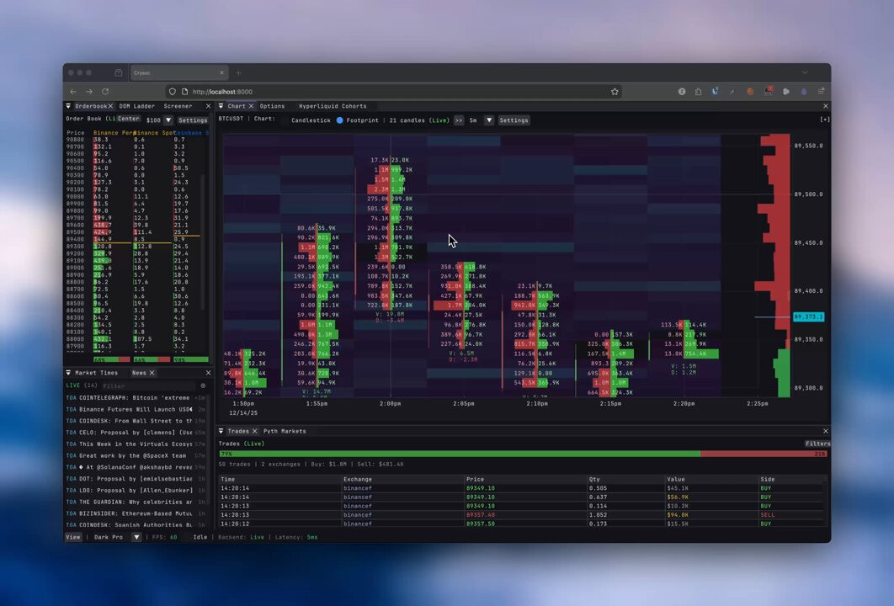Click the red sell percentage bar

point(764,454)
